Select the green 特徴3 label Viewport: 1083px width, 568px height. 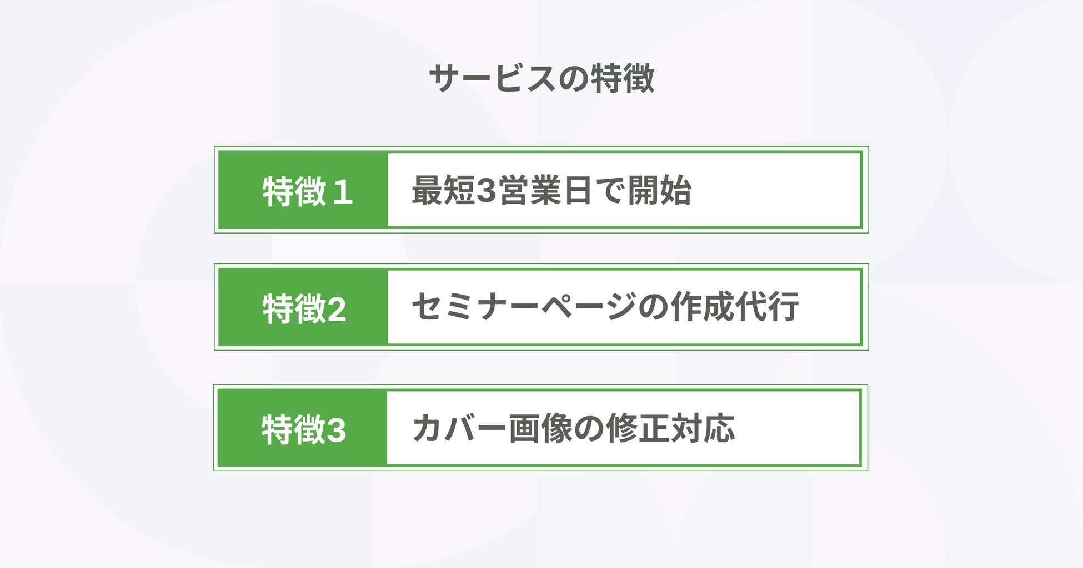(303, 428)
